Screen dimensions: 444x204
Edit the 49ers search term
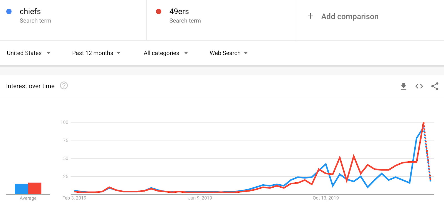(x=179, y=11)
